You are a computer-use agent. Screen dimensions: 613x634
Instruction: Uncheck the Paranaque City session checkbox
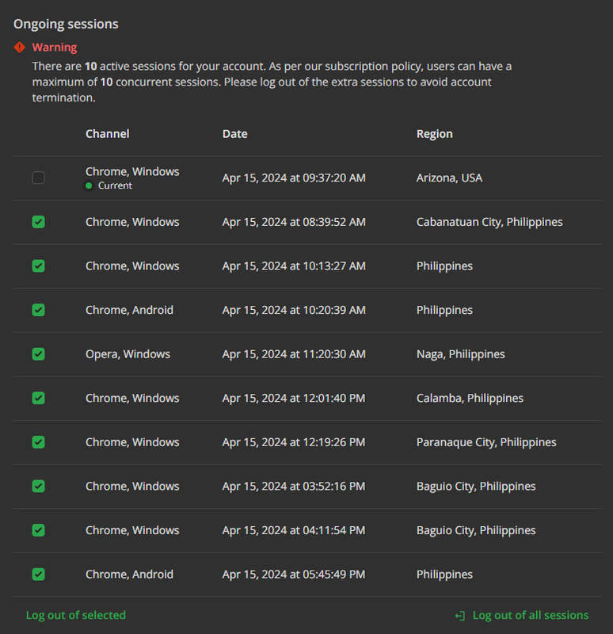click(x=38, y=442)
